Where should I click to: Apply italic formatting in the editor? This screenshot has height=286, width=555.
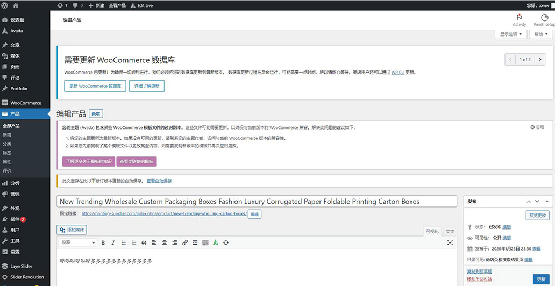[113, 243]
